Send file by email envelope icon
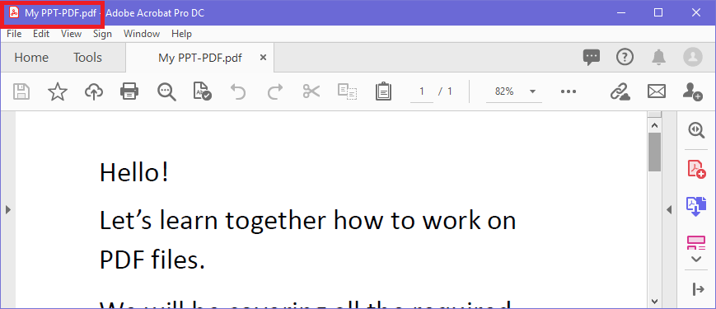 pos(657,91)
